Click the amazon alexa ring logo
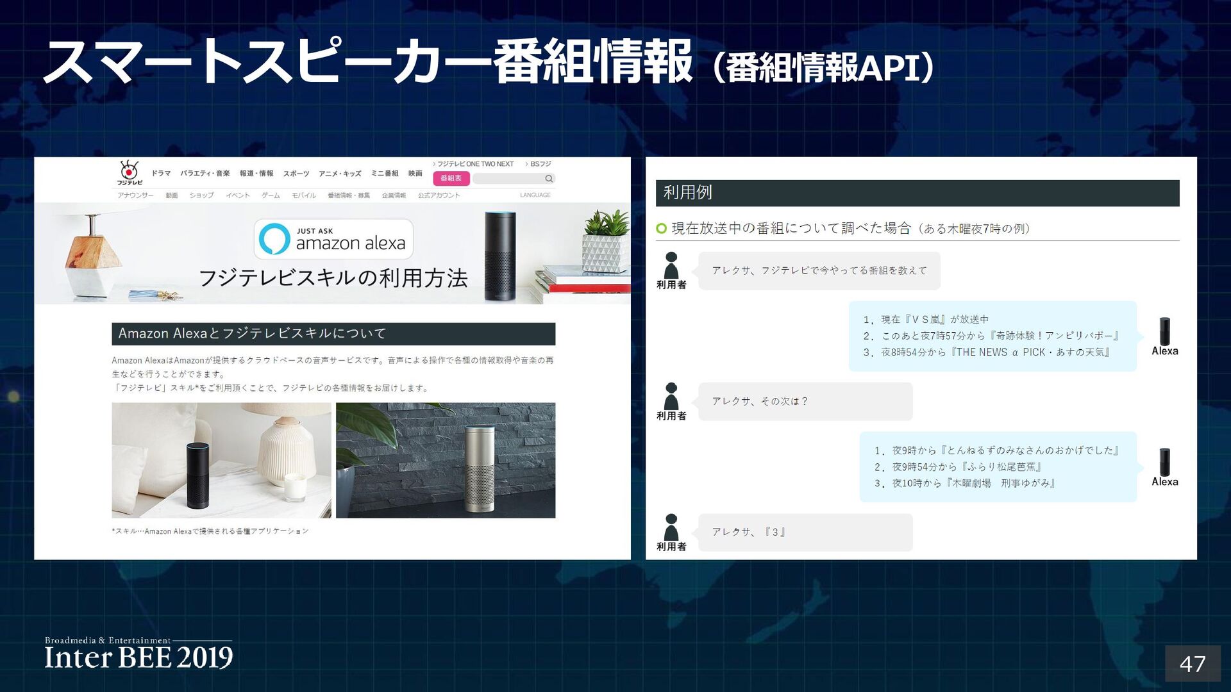Image resolution: width=1231 pixels, height=692 pixels. [274, 239]
